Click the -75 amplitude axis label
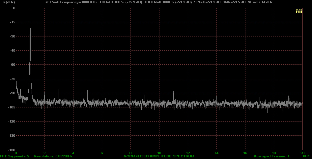This screenshot has height=159, width=312. 12,79
